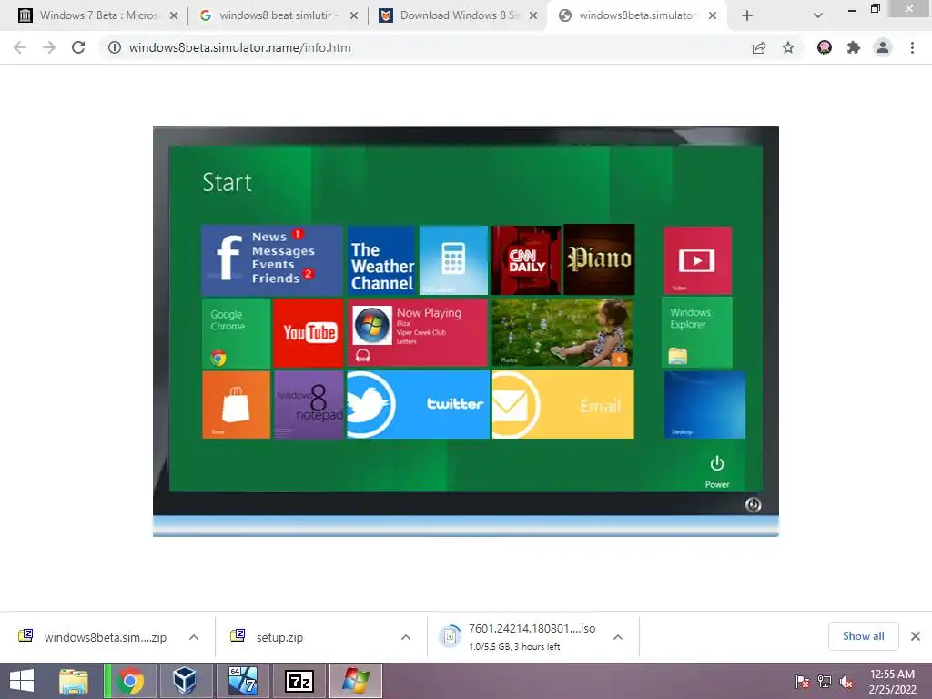Open a new browser tab

coord(747,15)
